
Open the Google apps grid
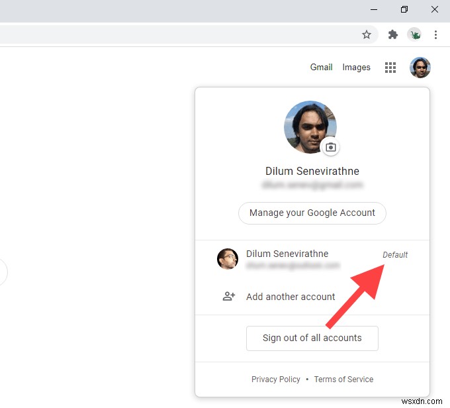pyautogui.click(x=390, y=68)
